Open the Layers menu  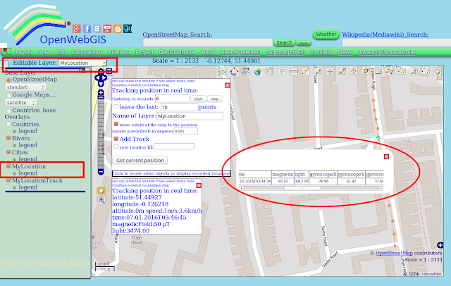pyautogui.click(x=23, y=52)
